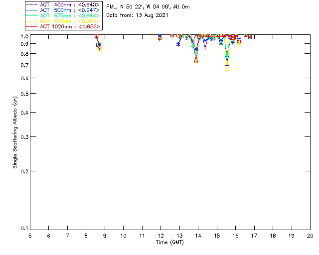Screen dimensions: 319x255
Task: Click the lowest red square marker near hour 14
Action: (x=196, y=61)
